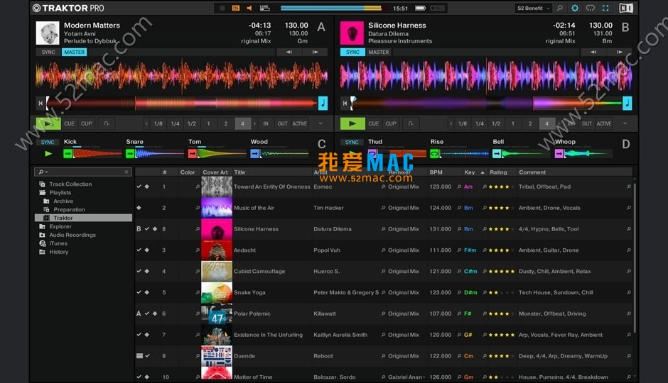Trigger the Whoop sample slot

point(559,154)
